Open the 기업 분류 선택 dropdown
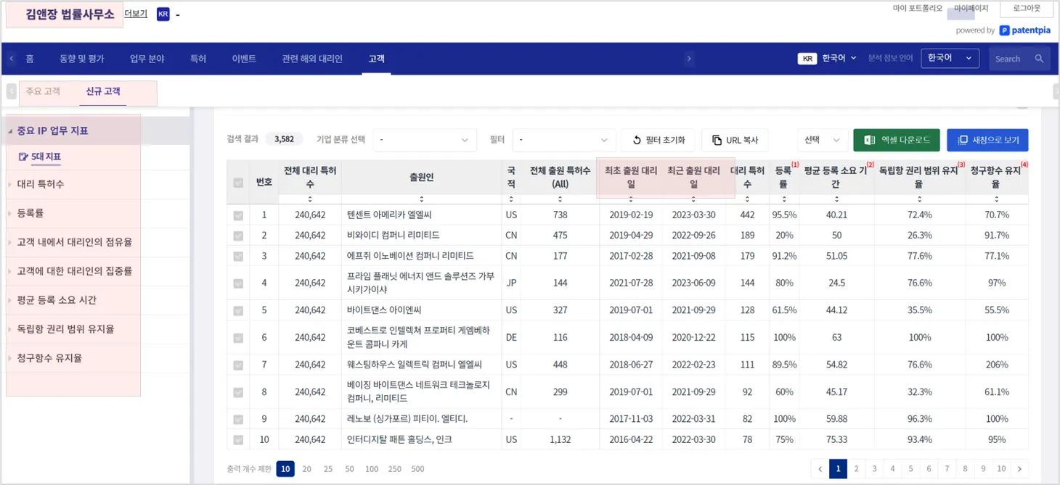The height and width of the screenshot is (485, 1060). [425, 140]
